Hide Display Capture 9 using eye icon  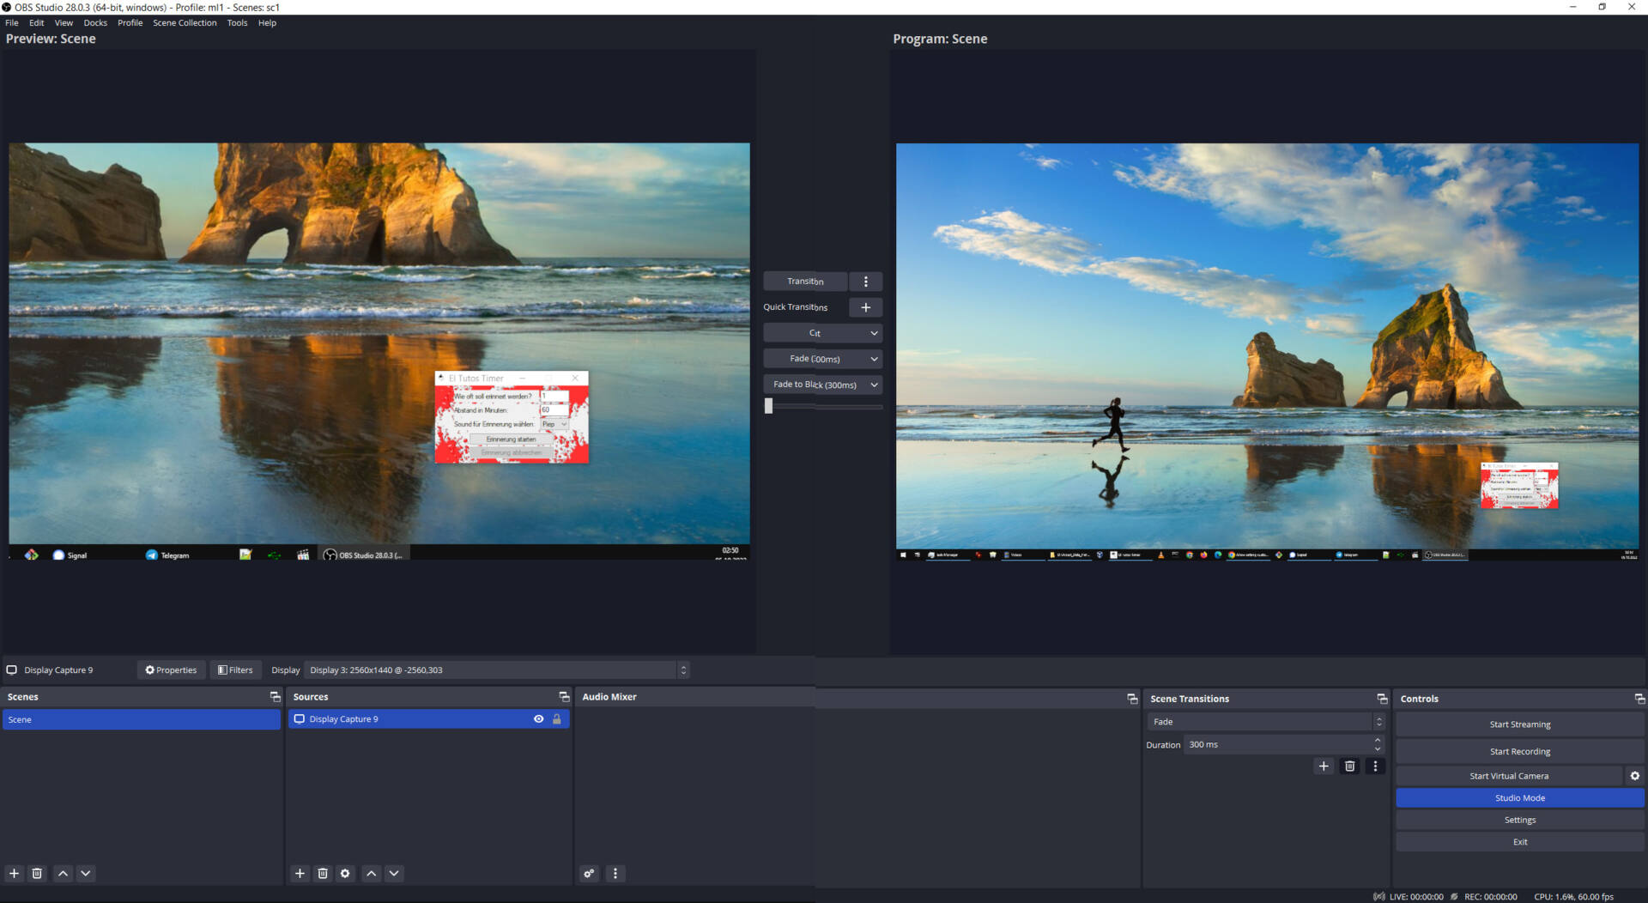click(538, 719)
